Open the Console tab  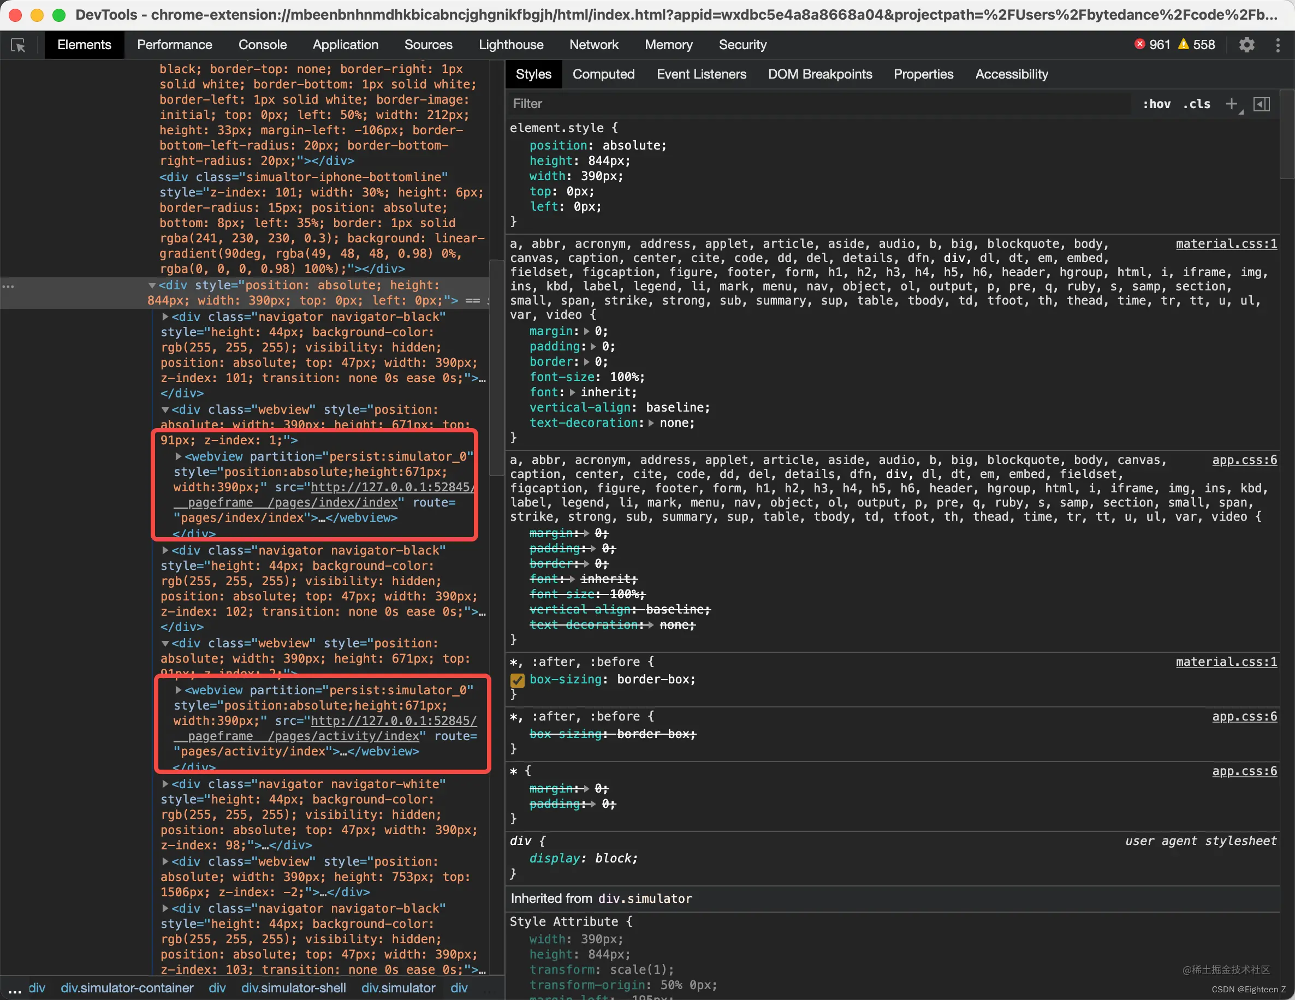click(262, 45)
